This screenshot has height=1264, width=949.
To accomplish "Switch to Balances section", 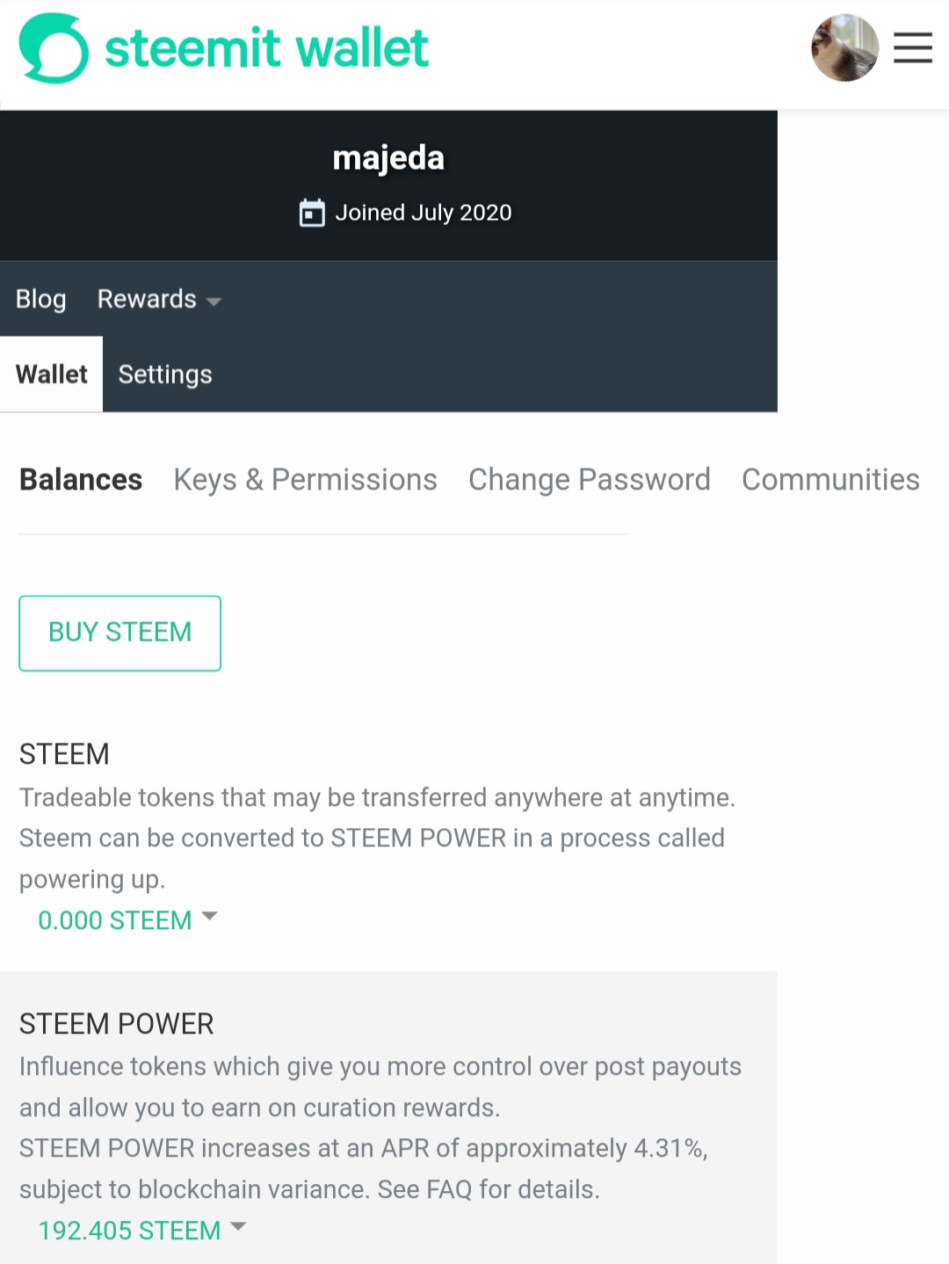I will click(81, 480).
